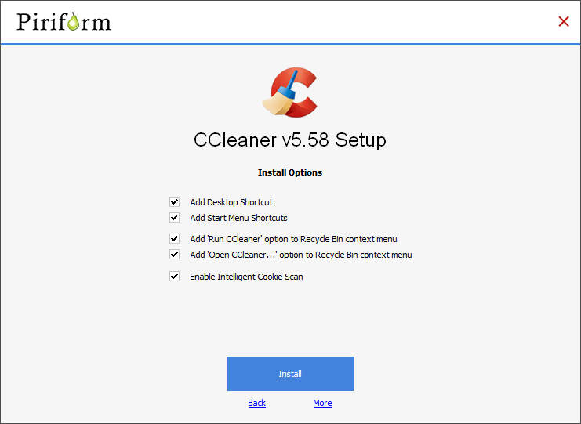The width and height of the screenshot is (581, 424).
Task: Go to the previous step via the Back link
Action: (256, 403)
